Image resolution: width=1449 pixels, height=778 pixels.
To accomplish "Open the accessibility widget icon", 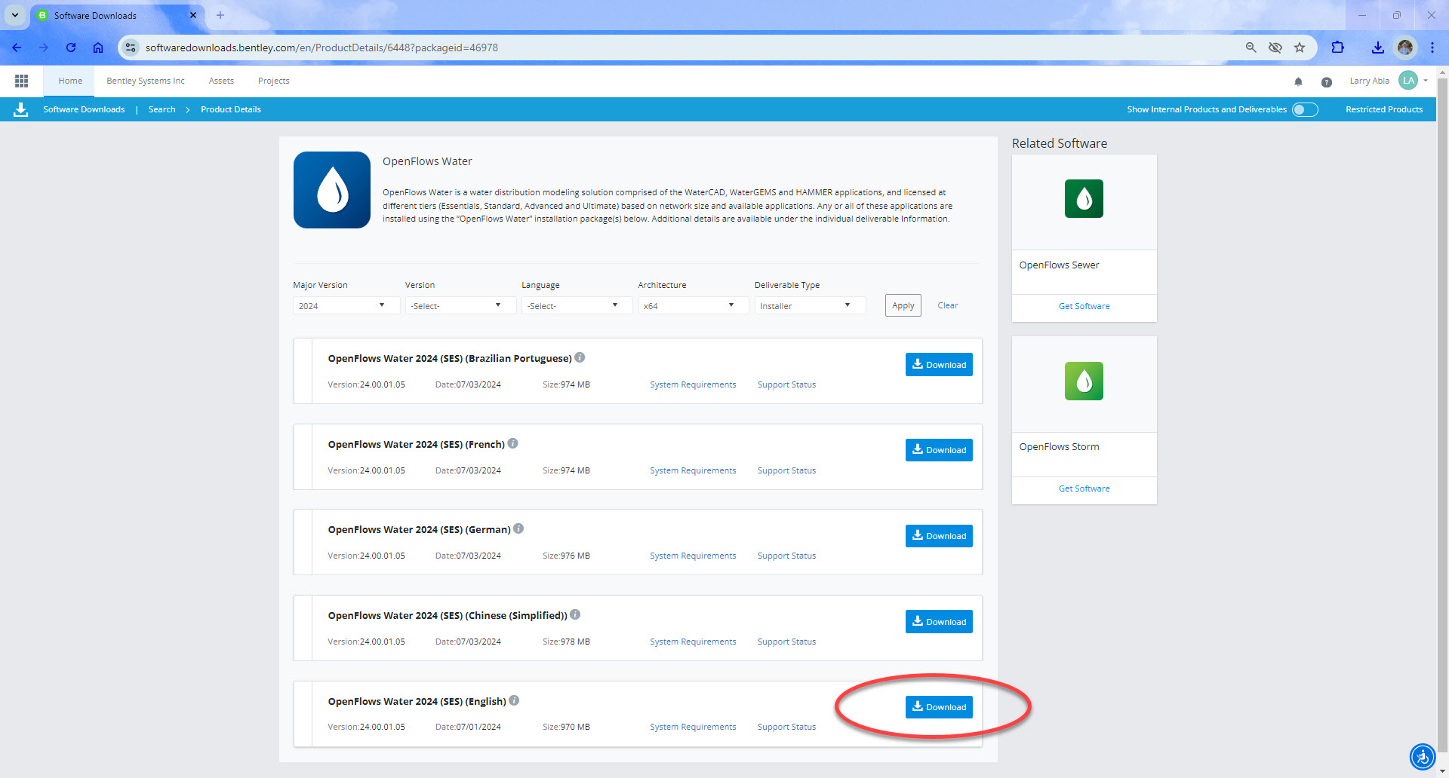I will [1423, 756].
